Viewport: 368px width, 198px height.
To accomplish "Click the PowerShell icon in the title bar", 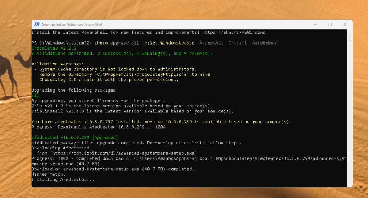I will 37,24.
